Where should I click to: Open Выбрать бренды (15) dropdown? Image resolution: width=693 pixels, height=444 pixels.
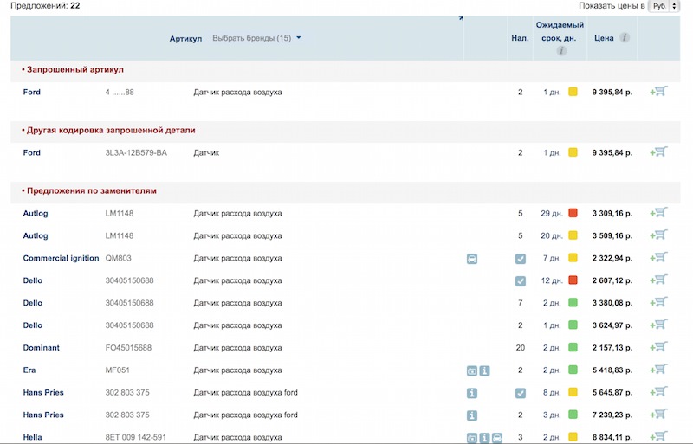pyautogui.click(x=256, y=38)
